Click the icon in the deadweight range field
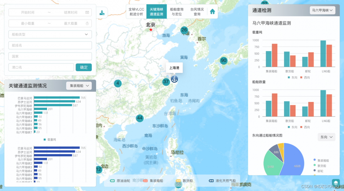The height and width of the screenshot is (191, 344). 87,24
